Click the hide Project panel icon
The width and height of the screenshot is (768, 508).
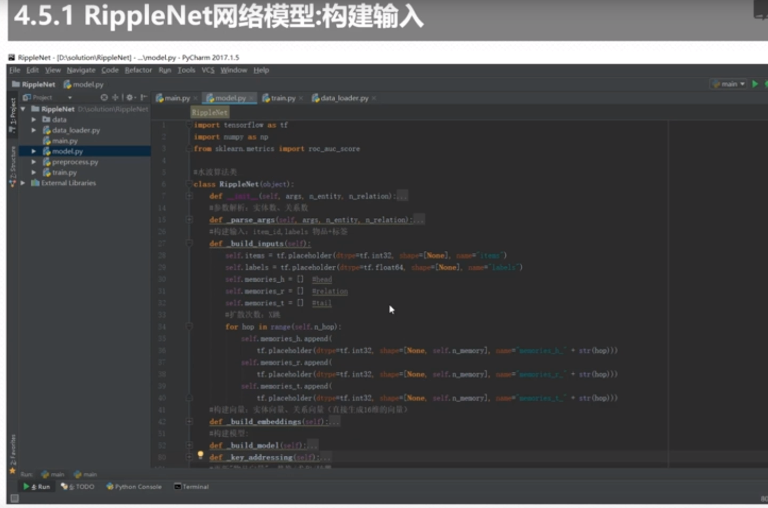click(x=143, y=97)
